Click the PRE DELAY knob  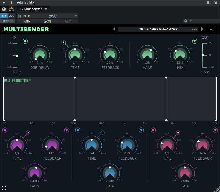tap(40, 55)
